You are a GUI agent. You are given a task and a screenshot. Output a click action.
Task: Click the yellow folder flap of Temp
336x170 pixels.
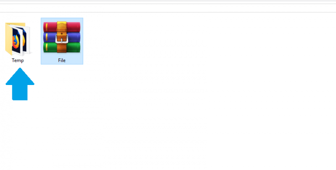pos(8,39)
